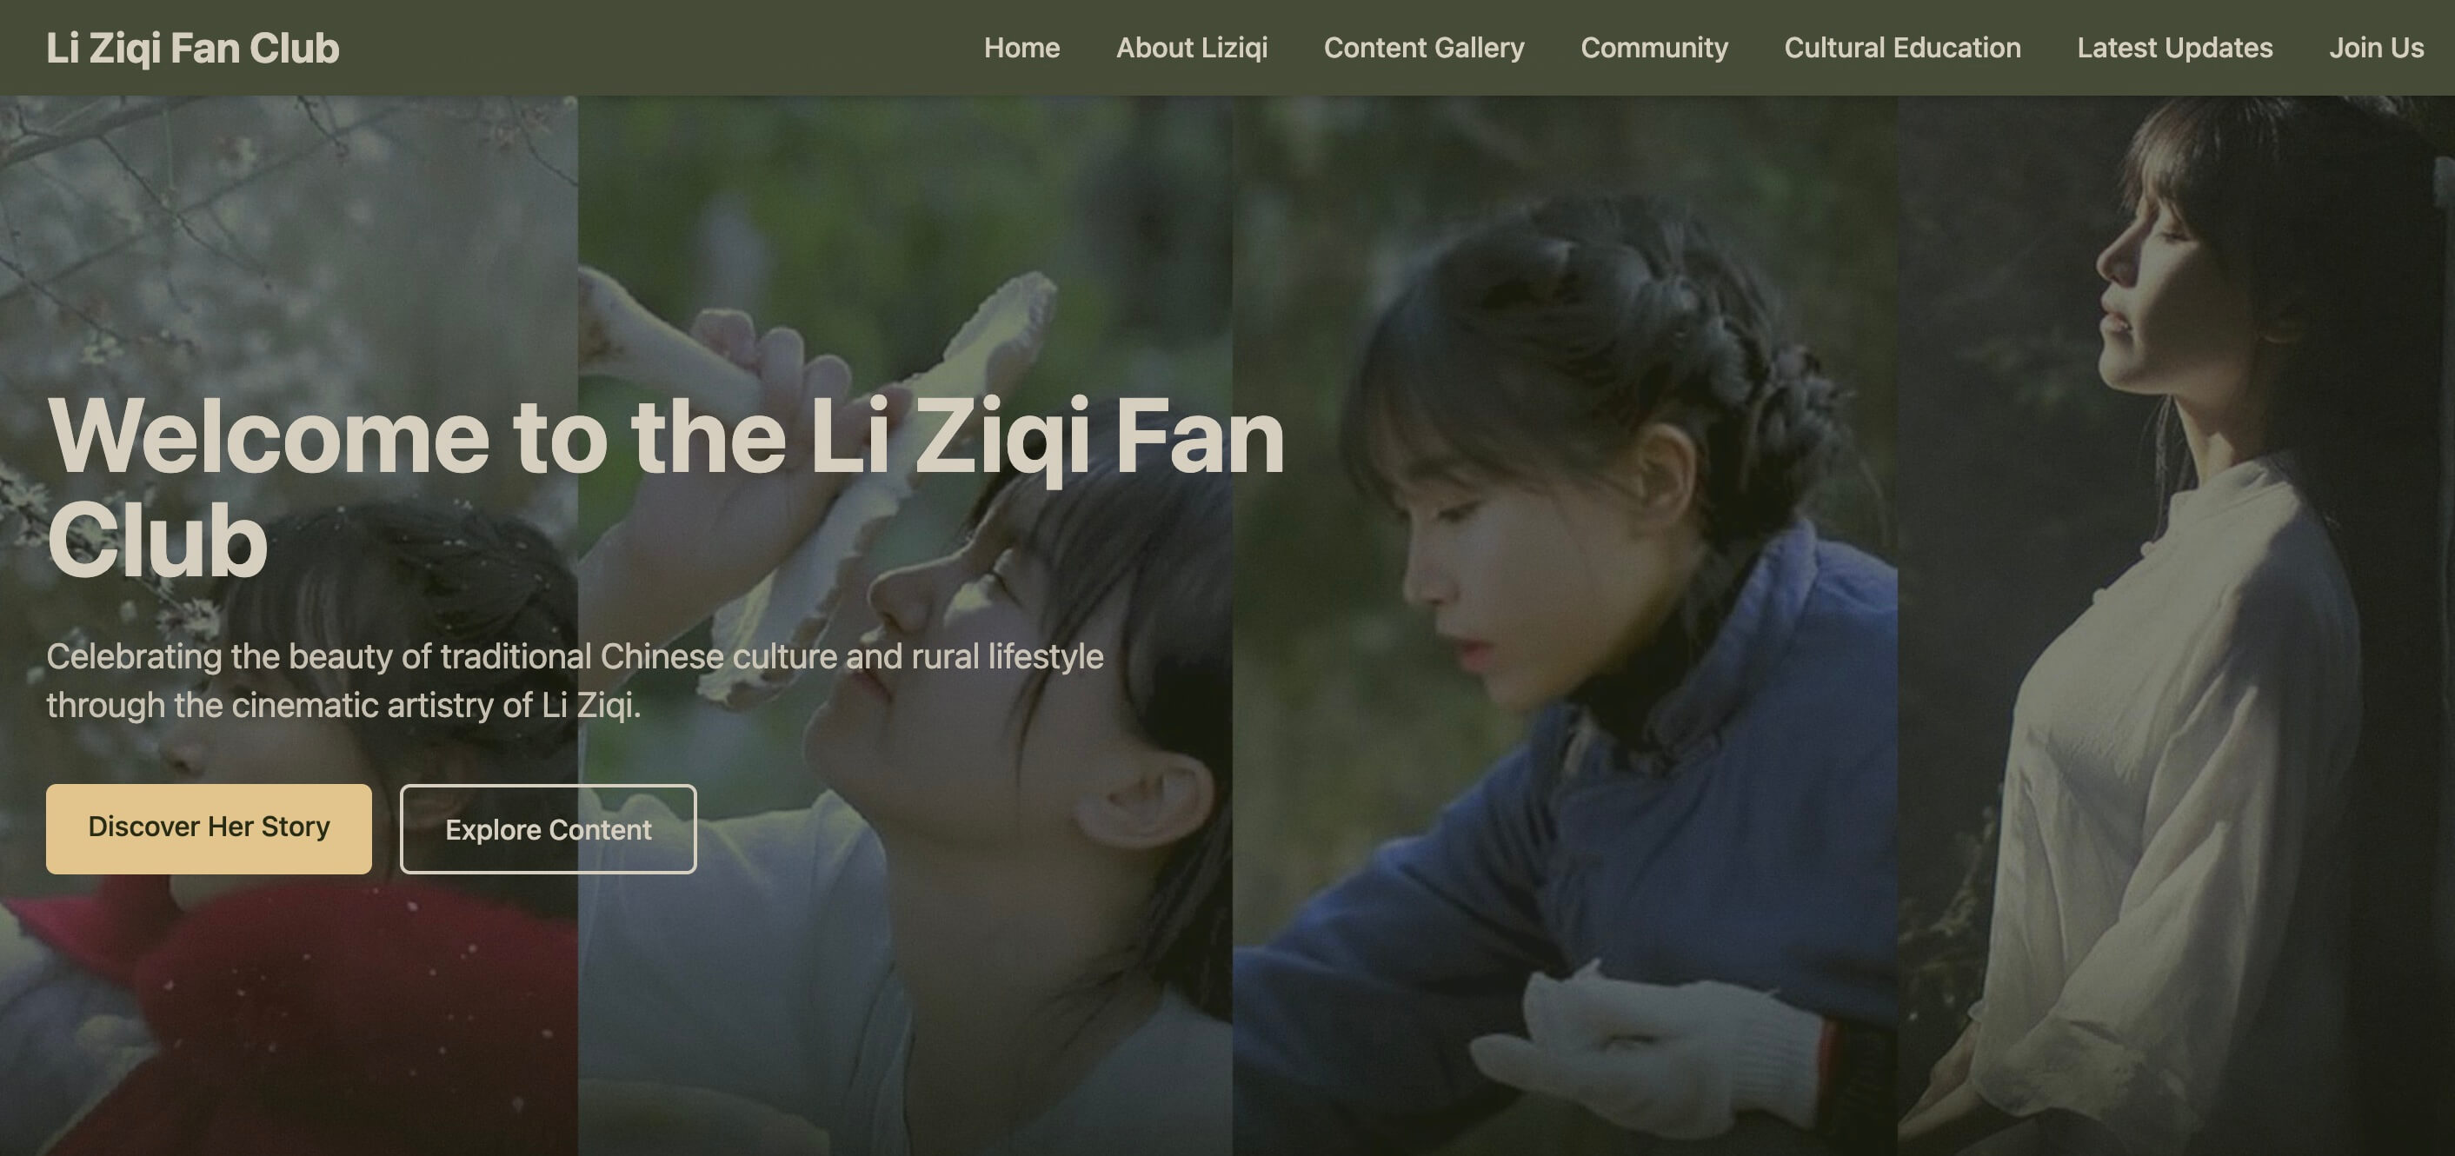The width and height of the screenshot is (2455, 1156).
Task: Open the Cultural Education section
Action: coord(1902,48)
